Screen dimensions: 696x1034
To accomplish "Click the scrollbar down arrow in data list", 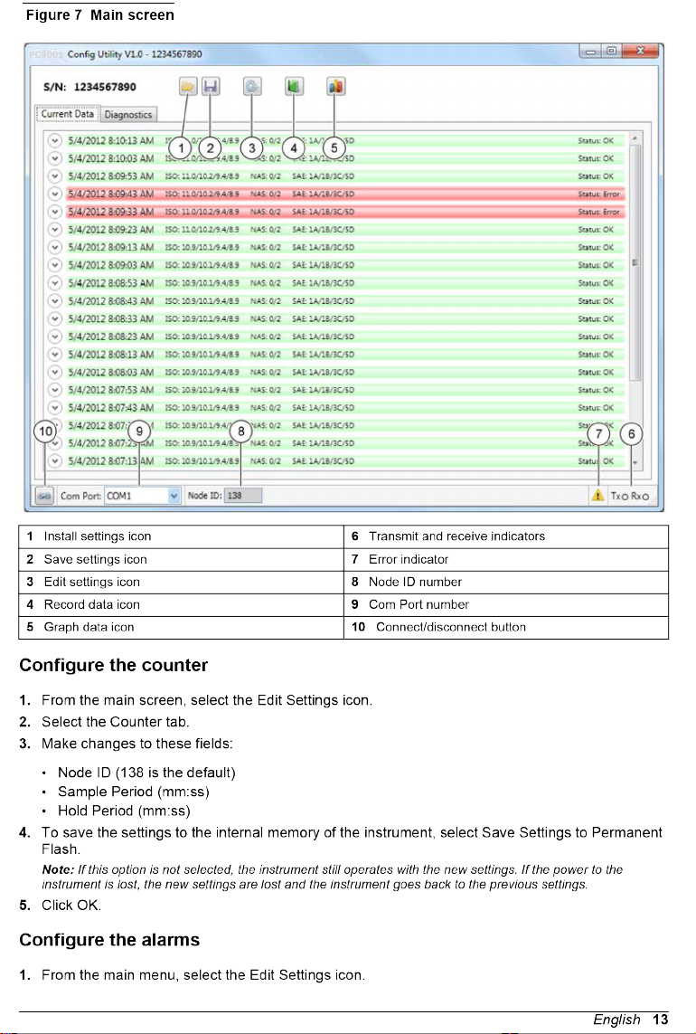I will [635, 463].
